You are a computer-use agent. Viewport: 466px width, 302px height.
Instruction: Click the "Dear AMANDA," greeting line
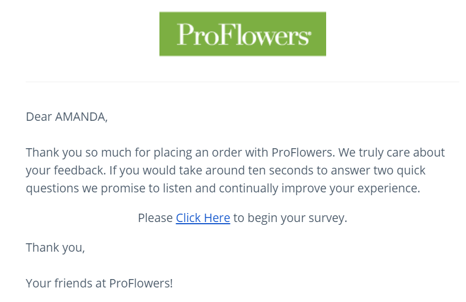[66, 117]
